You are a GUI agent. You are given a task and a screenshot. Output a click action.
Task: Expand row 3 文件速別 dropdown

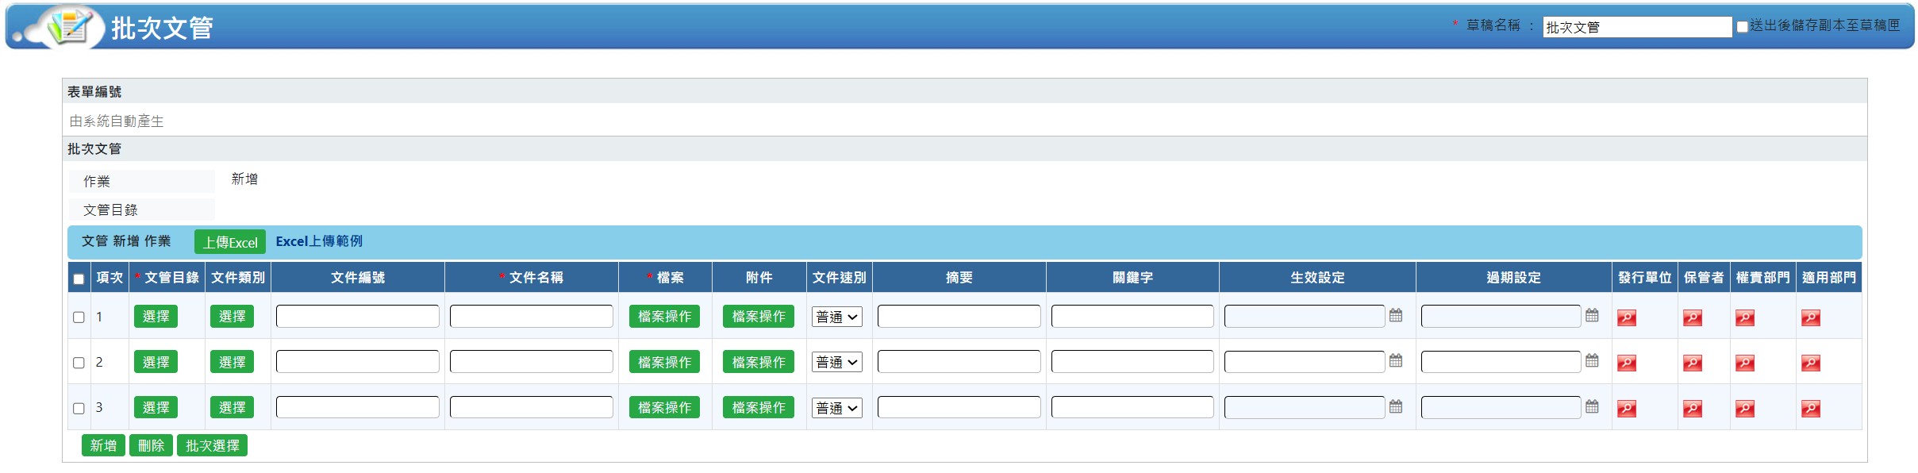837,408
